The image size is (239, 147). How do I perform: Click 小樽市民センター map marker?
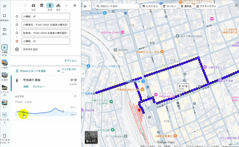pyautogui.click(x=205, y=67)
